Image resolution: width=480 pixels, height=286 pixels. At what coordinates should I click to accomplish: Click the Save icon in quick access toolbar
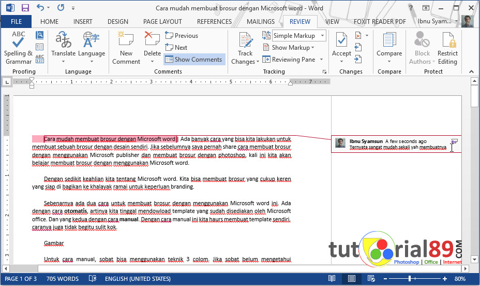coord(25,8)
